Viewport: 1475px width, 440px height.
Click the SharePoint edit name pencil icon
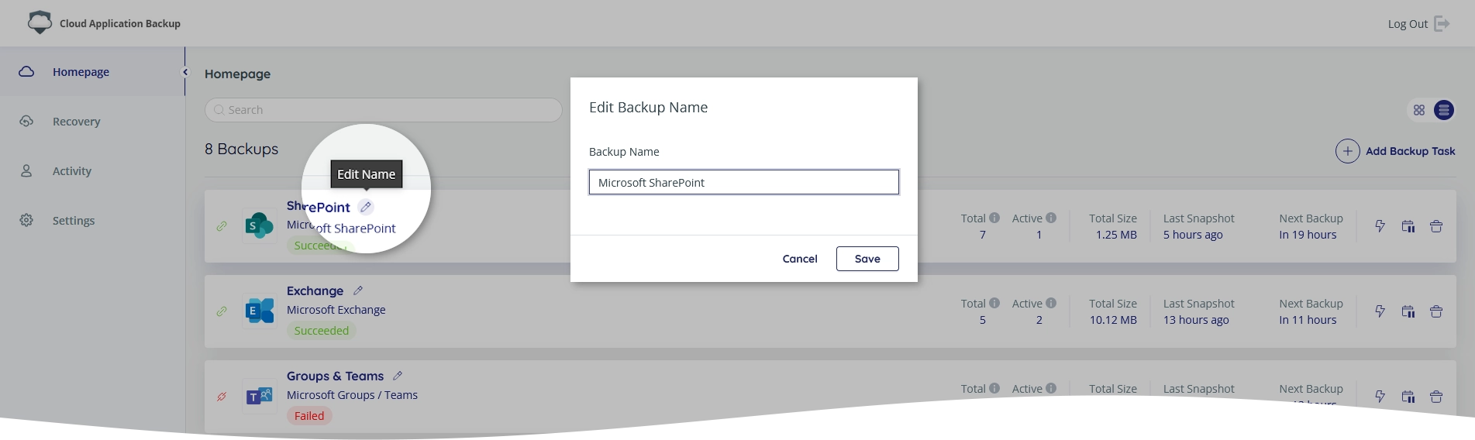pos(366,207)
